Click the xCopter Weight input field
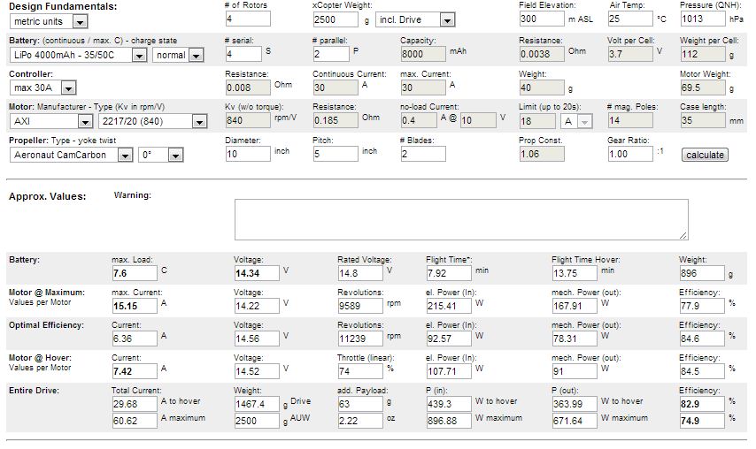Viewport: 756px width, 449px height. (x=336, y=19)
